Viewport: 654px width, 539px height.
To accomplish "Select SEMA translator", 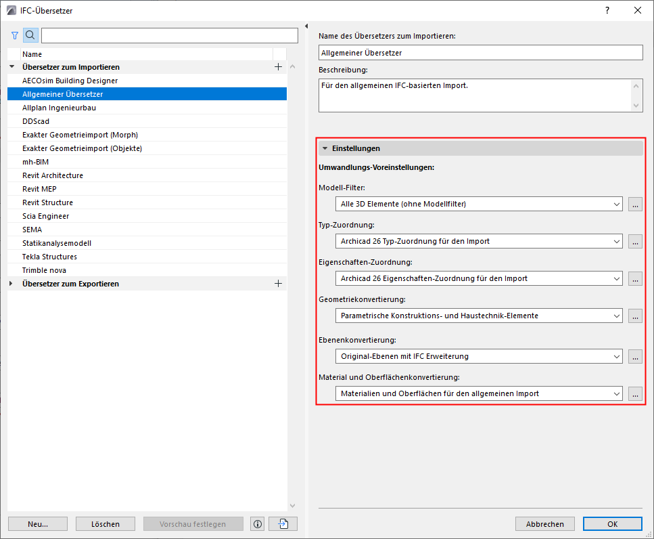I will (x=147, y=230).
